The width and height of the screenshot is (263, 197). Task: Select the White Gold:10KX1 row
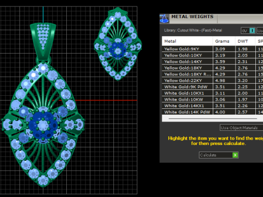coord(213,93)
